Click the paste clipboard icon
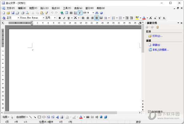 42,13
